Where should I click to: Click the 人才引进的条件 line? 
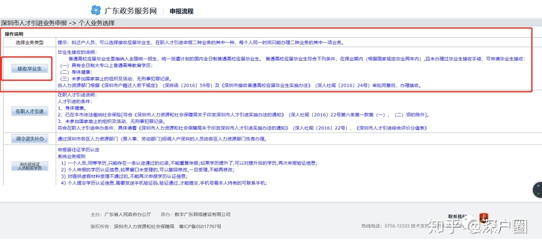pos(75,101)
